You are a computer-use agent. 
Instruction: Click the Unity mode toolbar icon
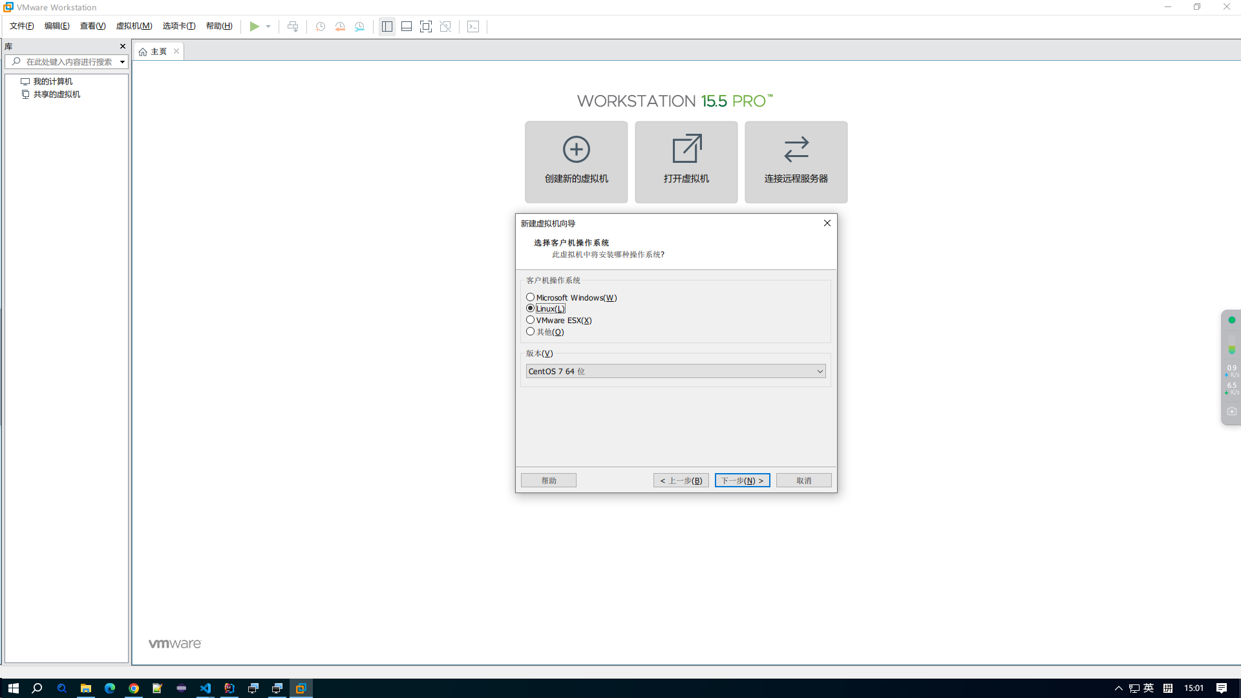(x=445, y=26)
